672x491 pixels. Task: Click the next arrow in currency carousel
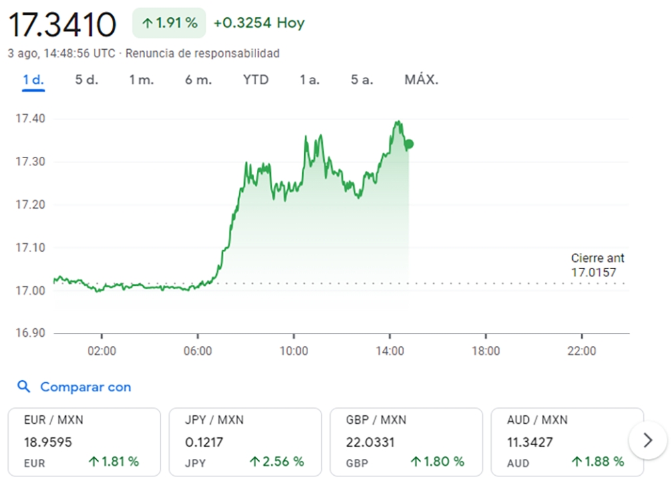pyautogui.click(x=647, y=440)
